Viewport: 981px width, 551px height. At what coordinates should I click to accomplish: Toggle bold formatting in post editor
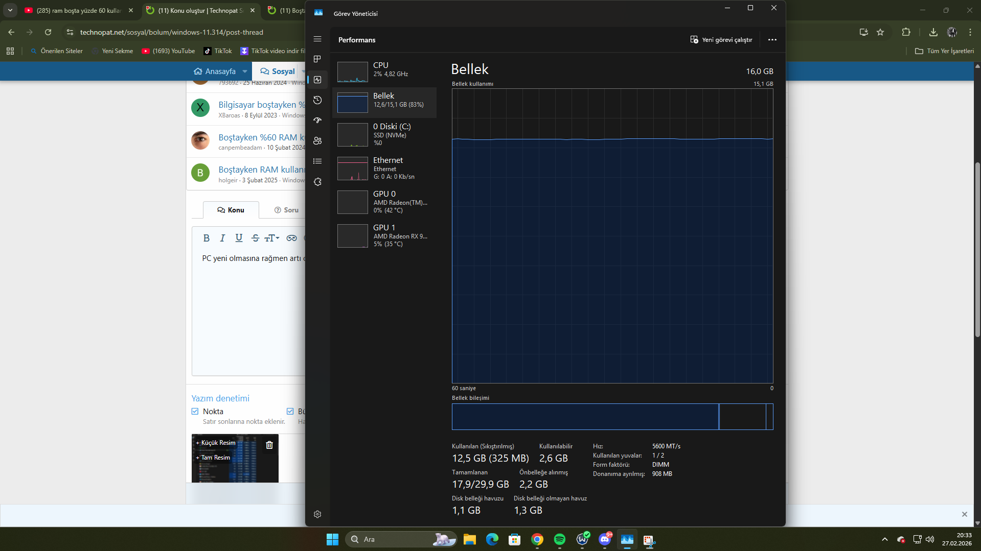(x=207, y=238)
